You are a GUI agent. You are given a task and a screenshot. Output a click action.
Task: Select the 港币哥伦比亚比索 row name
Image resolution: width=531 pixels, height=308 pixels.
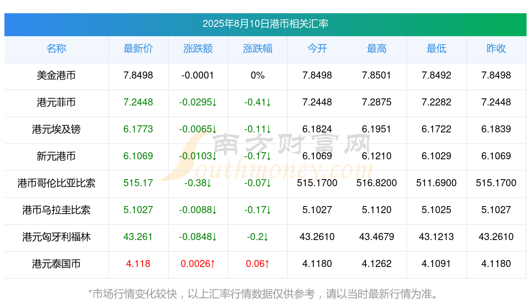tap(56, 183)
